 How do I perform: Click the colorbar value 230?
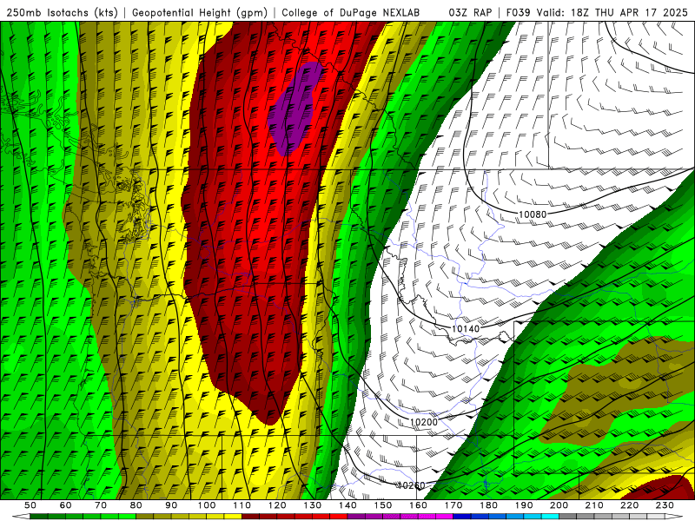point(665,505)
